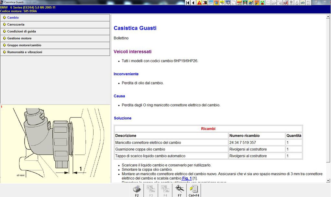Click the Causa heading
Viewport: 331px width, 197px height.
[x=119, y=96]
